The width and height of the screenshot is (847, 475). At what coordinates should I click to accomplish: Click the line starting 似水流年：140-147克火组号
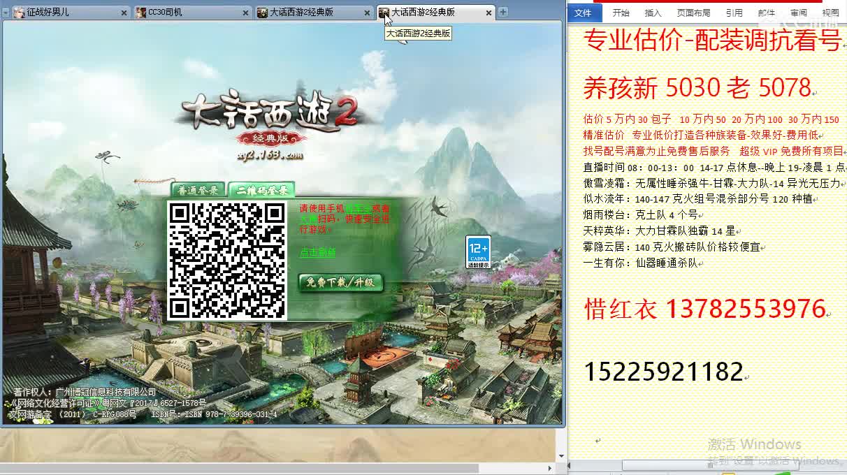(699, 198)
